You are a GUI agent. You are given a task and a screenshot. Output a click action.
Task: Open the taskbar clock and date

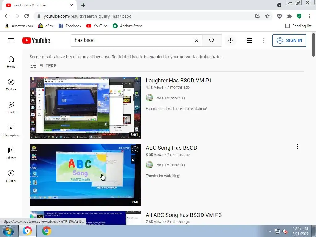[300, 231]
